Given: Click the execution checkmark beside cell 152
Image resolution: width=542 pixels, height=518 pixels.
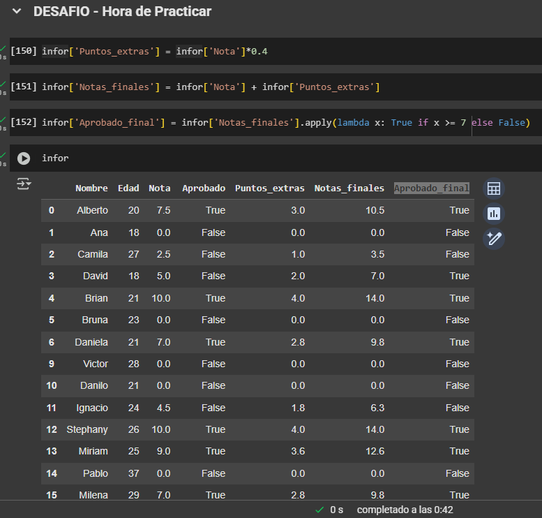Looking at the screenshot, I should coord(3,119).
